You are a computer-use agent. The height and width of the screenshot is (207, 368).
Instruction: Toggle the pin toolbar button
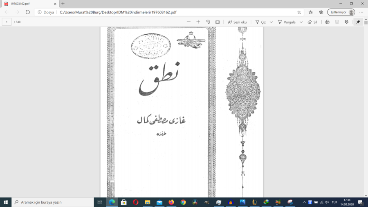click(358, 22)
